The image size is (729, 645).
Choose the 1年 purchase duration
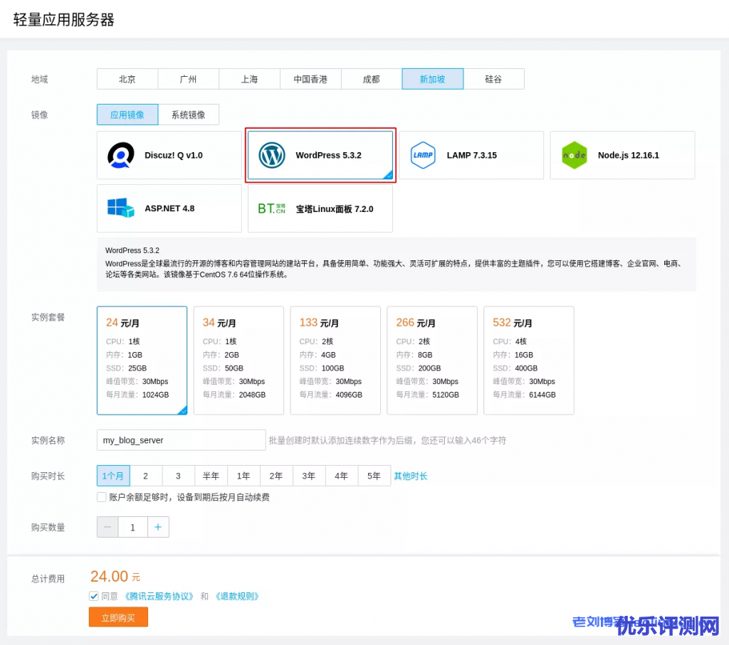pyautogui.click(x=243, y=476)
